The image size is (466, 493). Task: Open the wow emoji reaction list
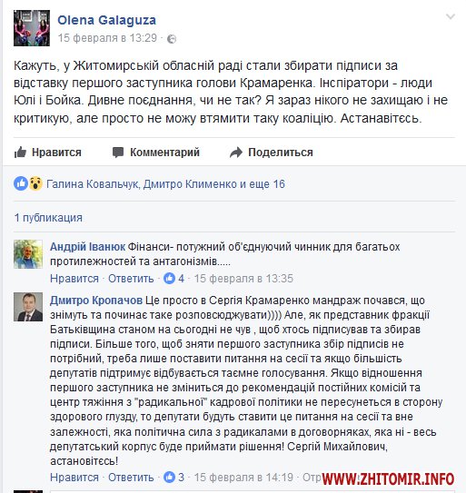pyautogui.click(x=35, y=183)
